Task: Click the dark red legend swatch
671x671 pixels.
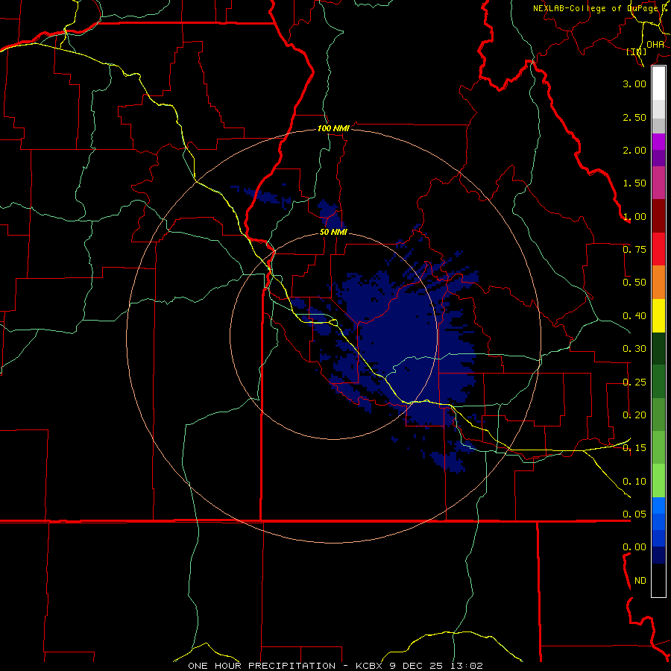Action: coord(658,216)
